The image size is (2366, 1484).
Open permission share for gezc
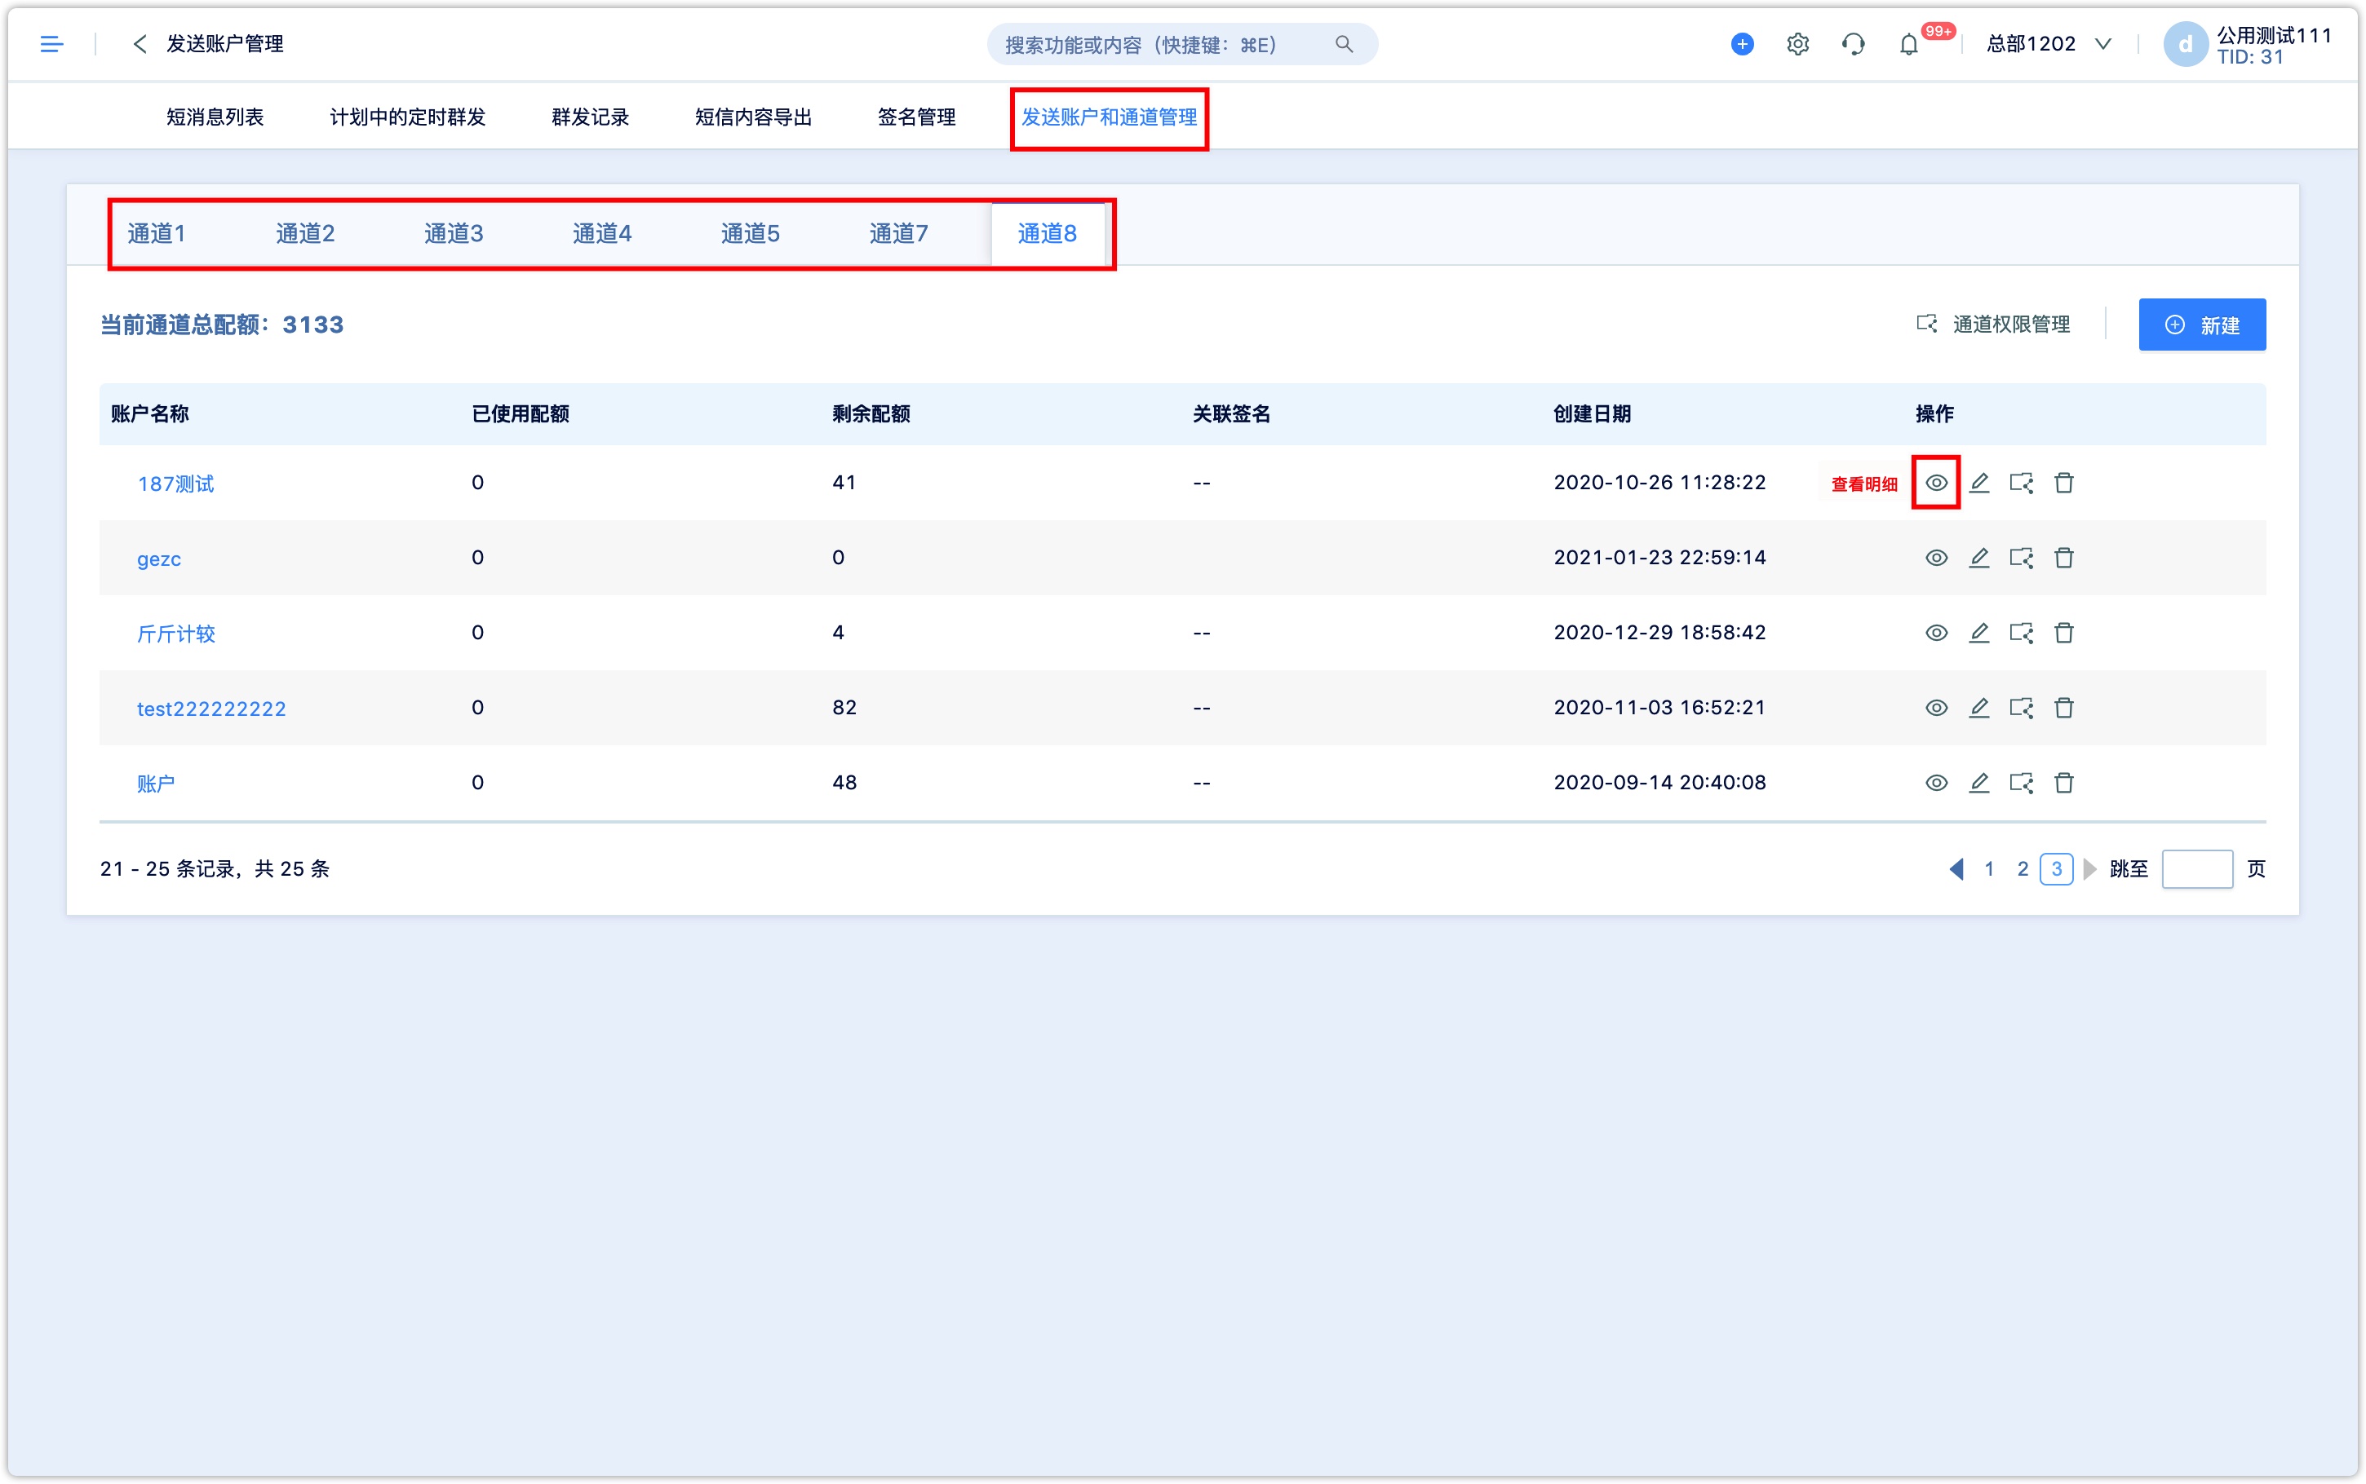point(2020,558)
